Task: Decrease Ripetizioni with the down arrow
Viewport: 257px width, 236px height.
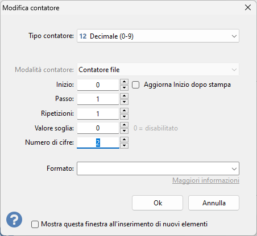Action: coord(125,116)
